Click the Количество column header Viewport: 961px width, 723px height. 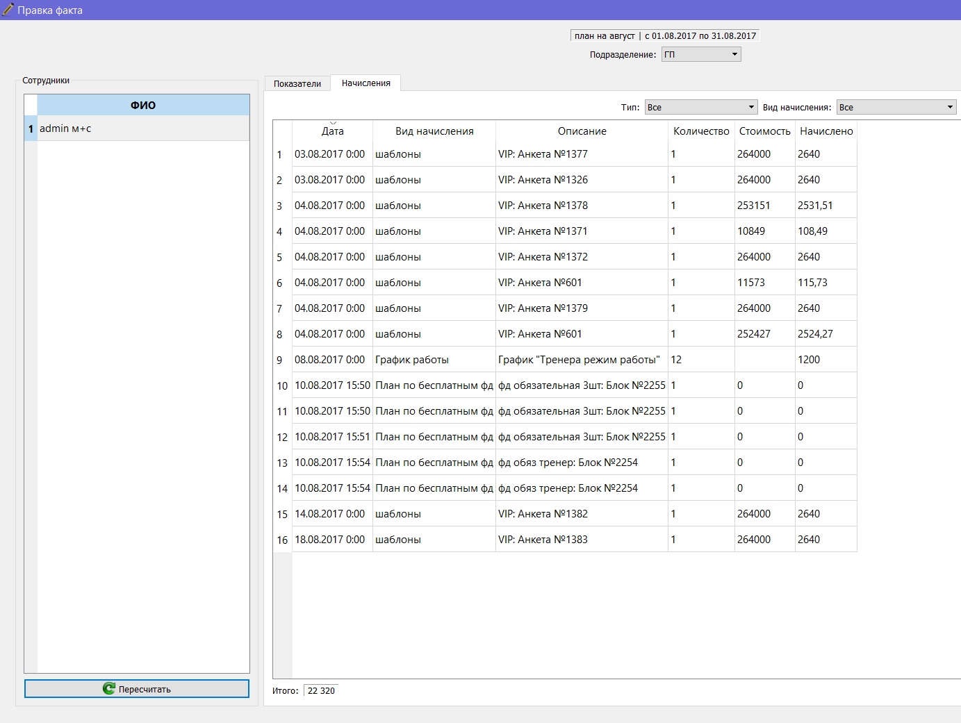pyautogui.click(x=701, y=131)
